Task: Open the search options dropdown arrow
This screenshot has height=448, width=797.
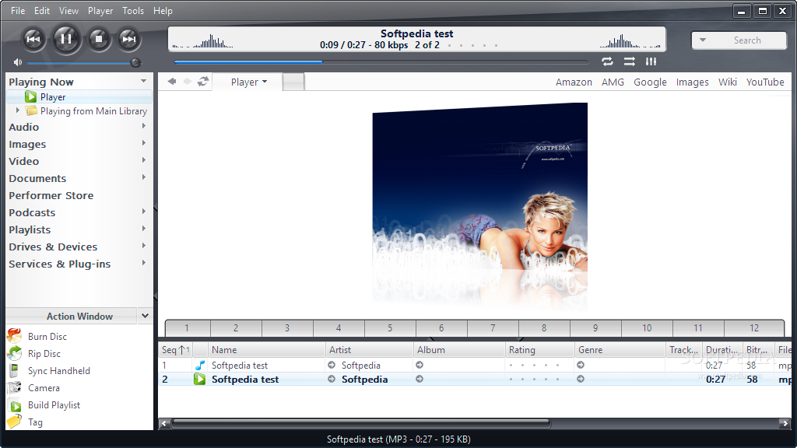Action: 703,40
